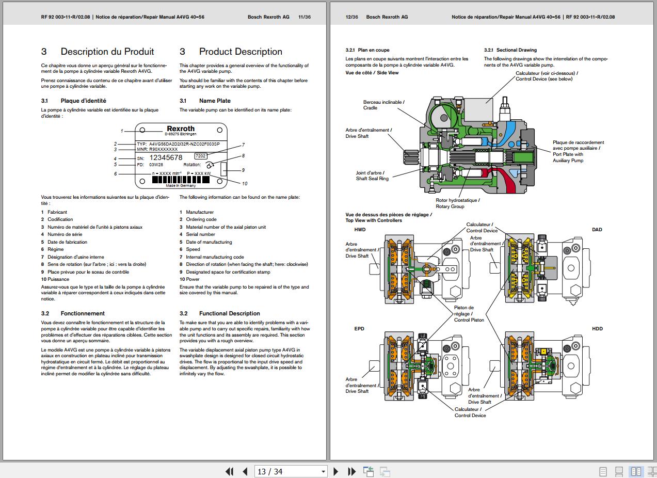Click the 'Shaft Seal Ring' label
This screenshot has height=478, width=657.
click(x=372, y=179)
